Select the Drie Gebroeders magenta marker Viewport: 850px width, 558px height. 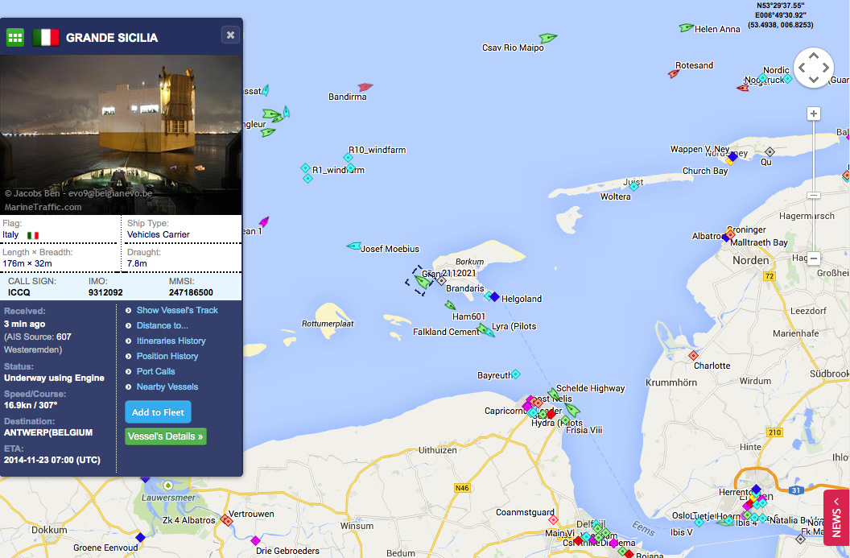tap(255, 540)
